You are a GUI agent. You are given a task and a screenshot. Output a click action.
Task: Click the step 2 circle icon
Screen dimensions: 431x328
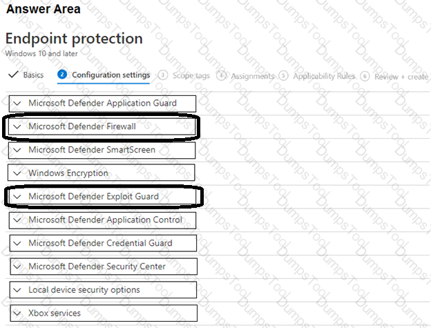pos(62,75)
